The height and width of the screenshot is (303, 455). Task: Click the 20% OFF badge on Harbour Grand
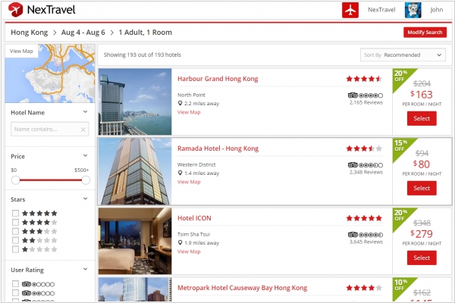point(400,77)
